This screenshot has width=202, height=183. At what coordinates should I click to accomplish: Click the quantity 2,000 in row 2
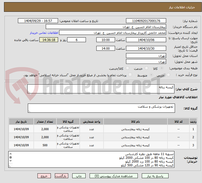tap(45, 137)
